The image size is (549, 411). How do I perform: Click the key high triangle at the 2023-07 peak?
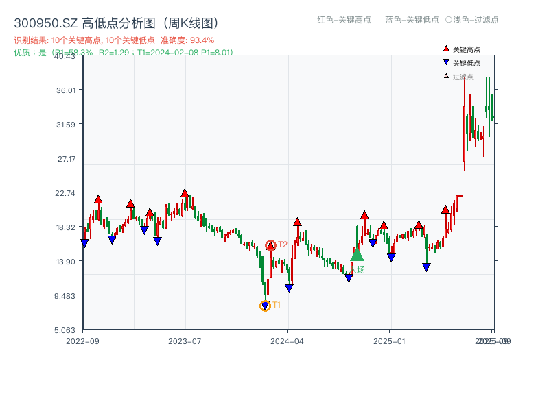185,193
